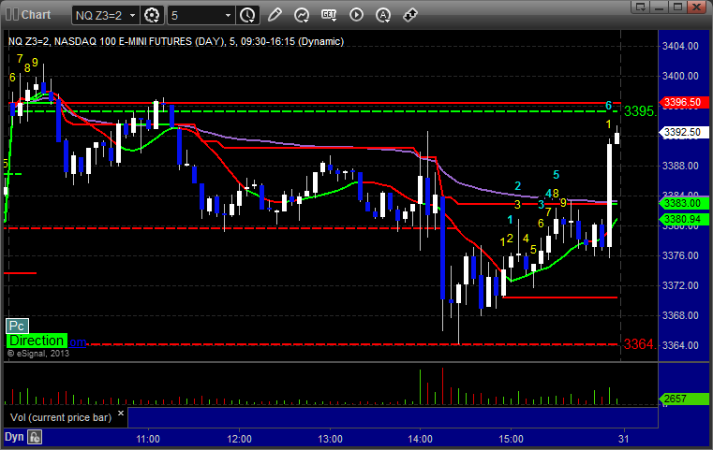Viewport: 713px width, 450px height.
Task: Open the window options button in title bar
Action: coord(641,7)
